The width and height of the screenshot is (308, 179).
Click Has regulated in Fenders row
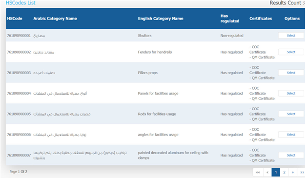click(x=231, y=52)
